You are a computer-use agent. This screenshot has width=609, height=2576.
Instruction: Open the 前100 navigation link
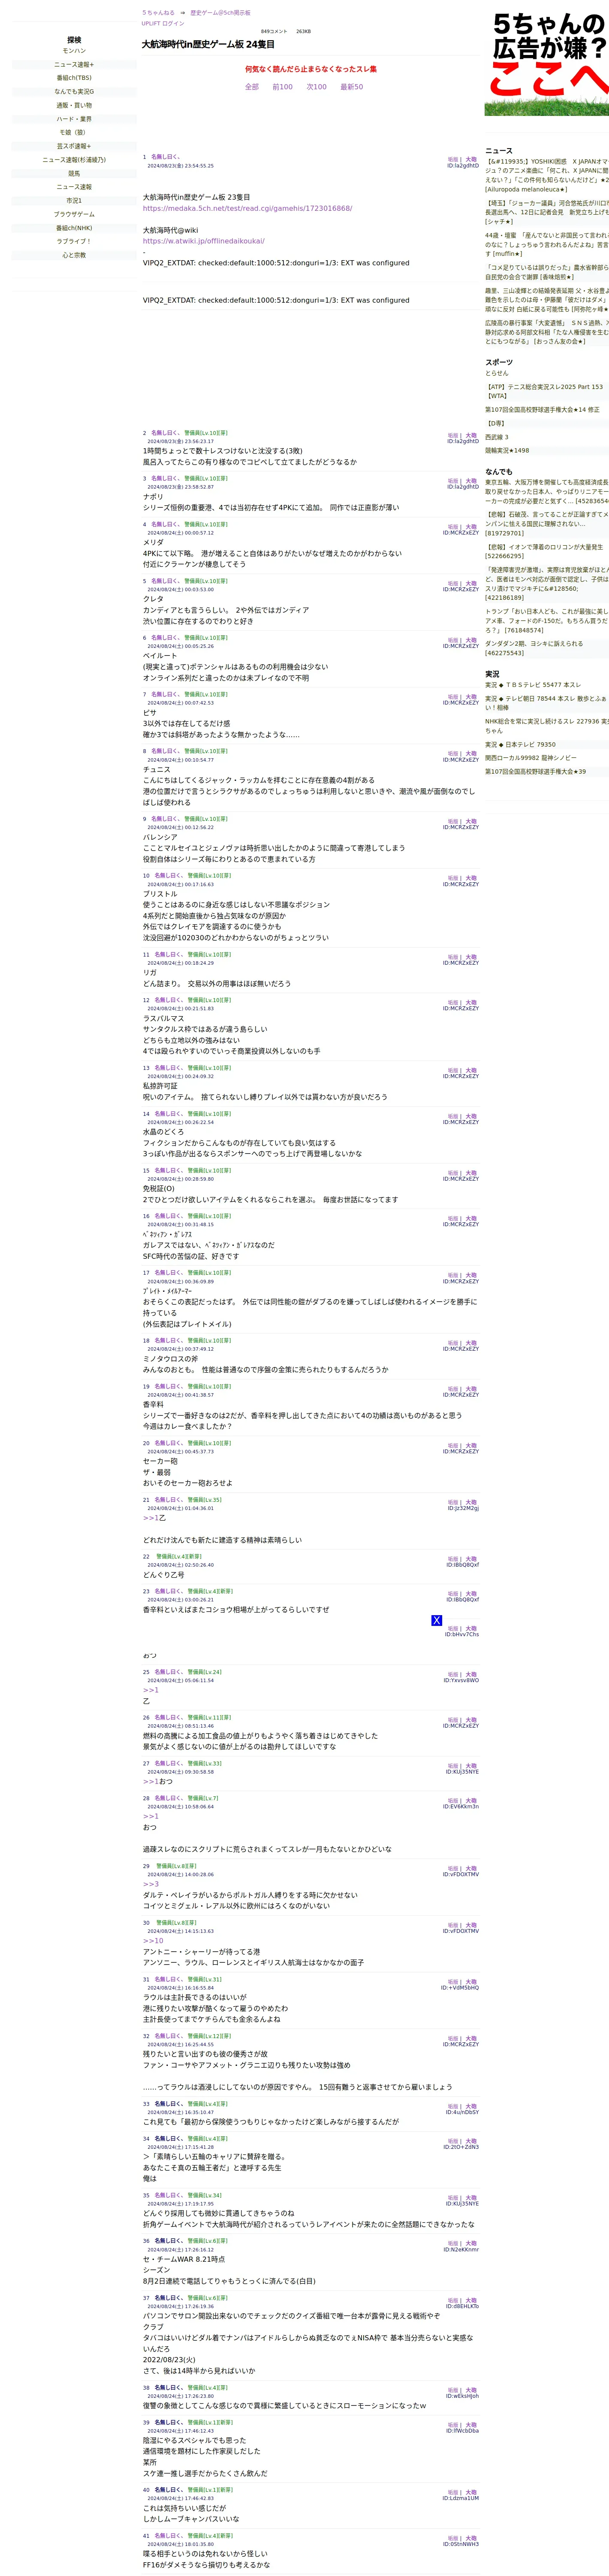283,87
